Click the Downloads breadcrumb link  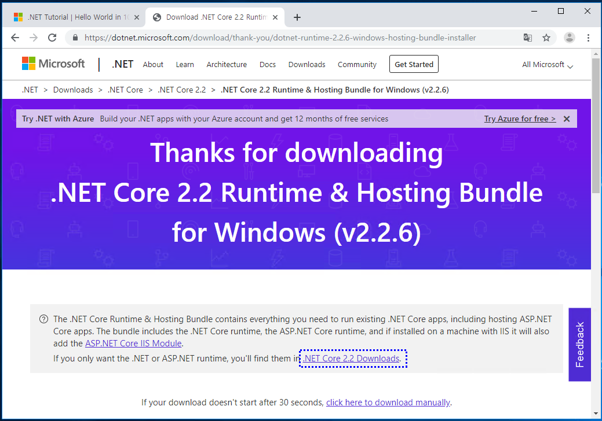[x=73, y=90]
